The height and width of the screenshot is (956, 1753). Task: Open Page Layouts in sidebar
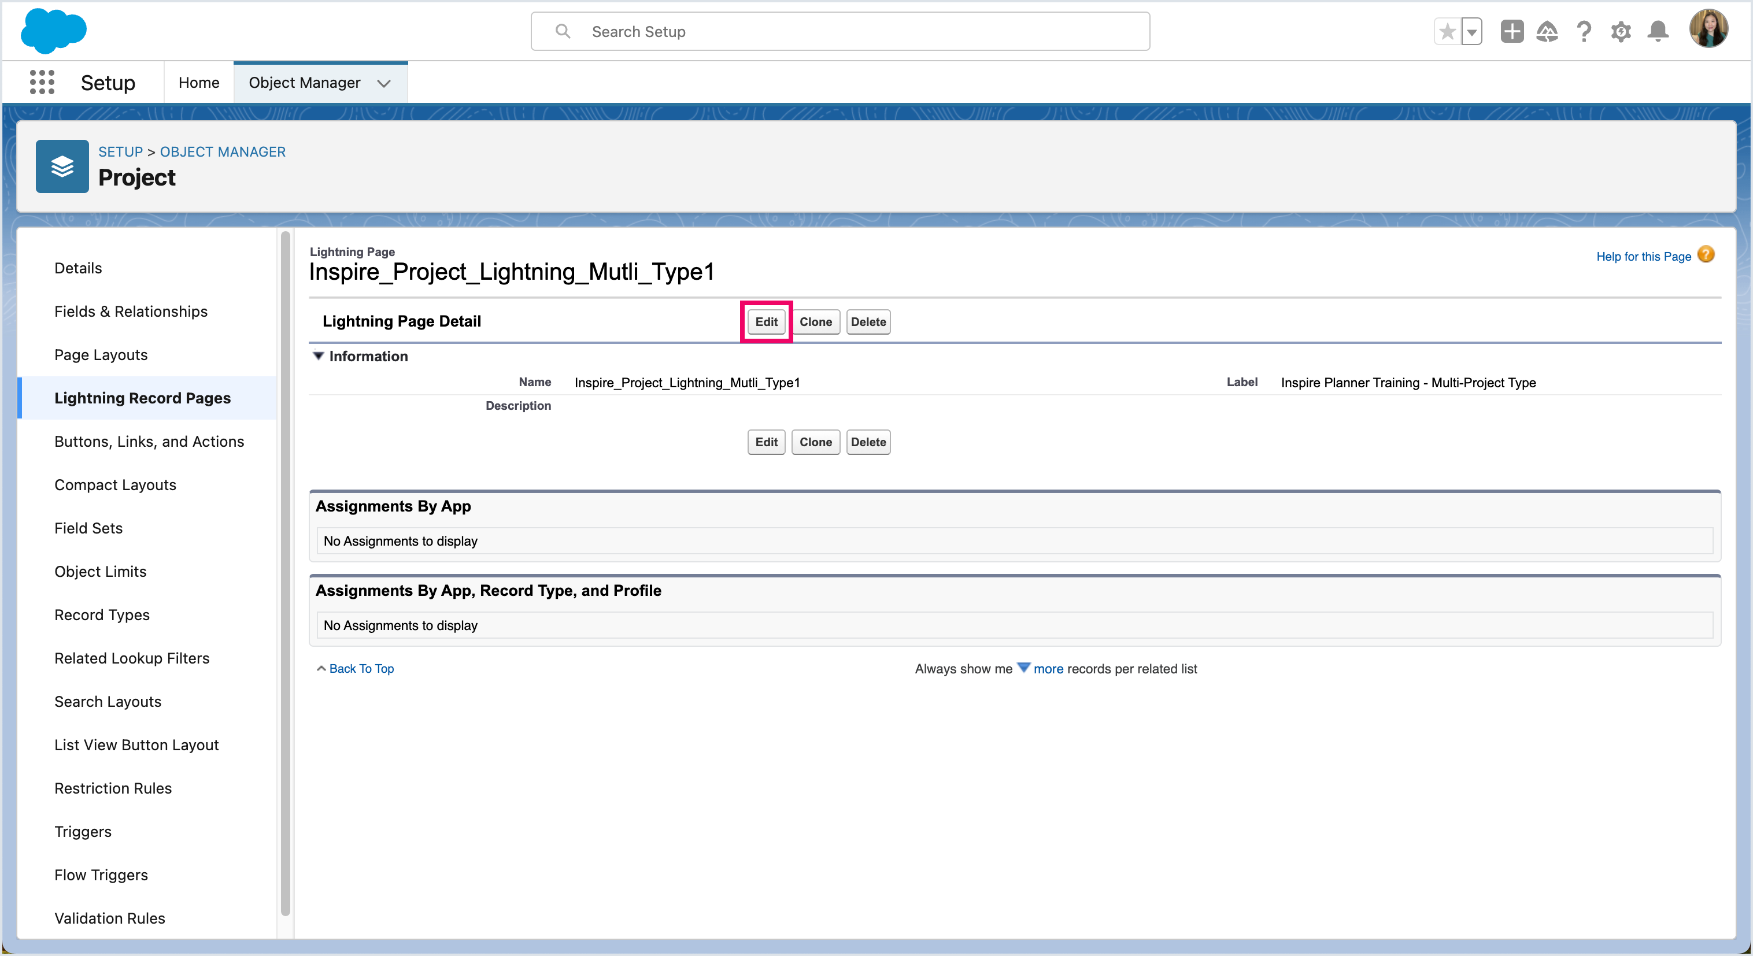[101, 355]
